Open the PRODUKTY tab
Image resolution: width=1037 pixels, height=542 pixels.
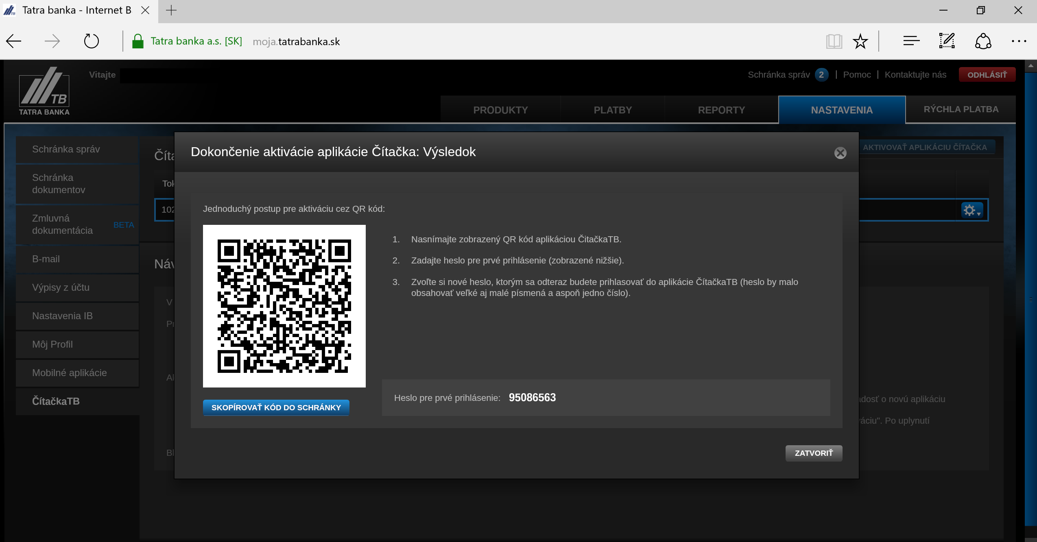[x=500, y=110]
